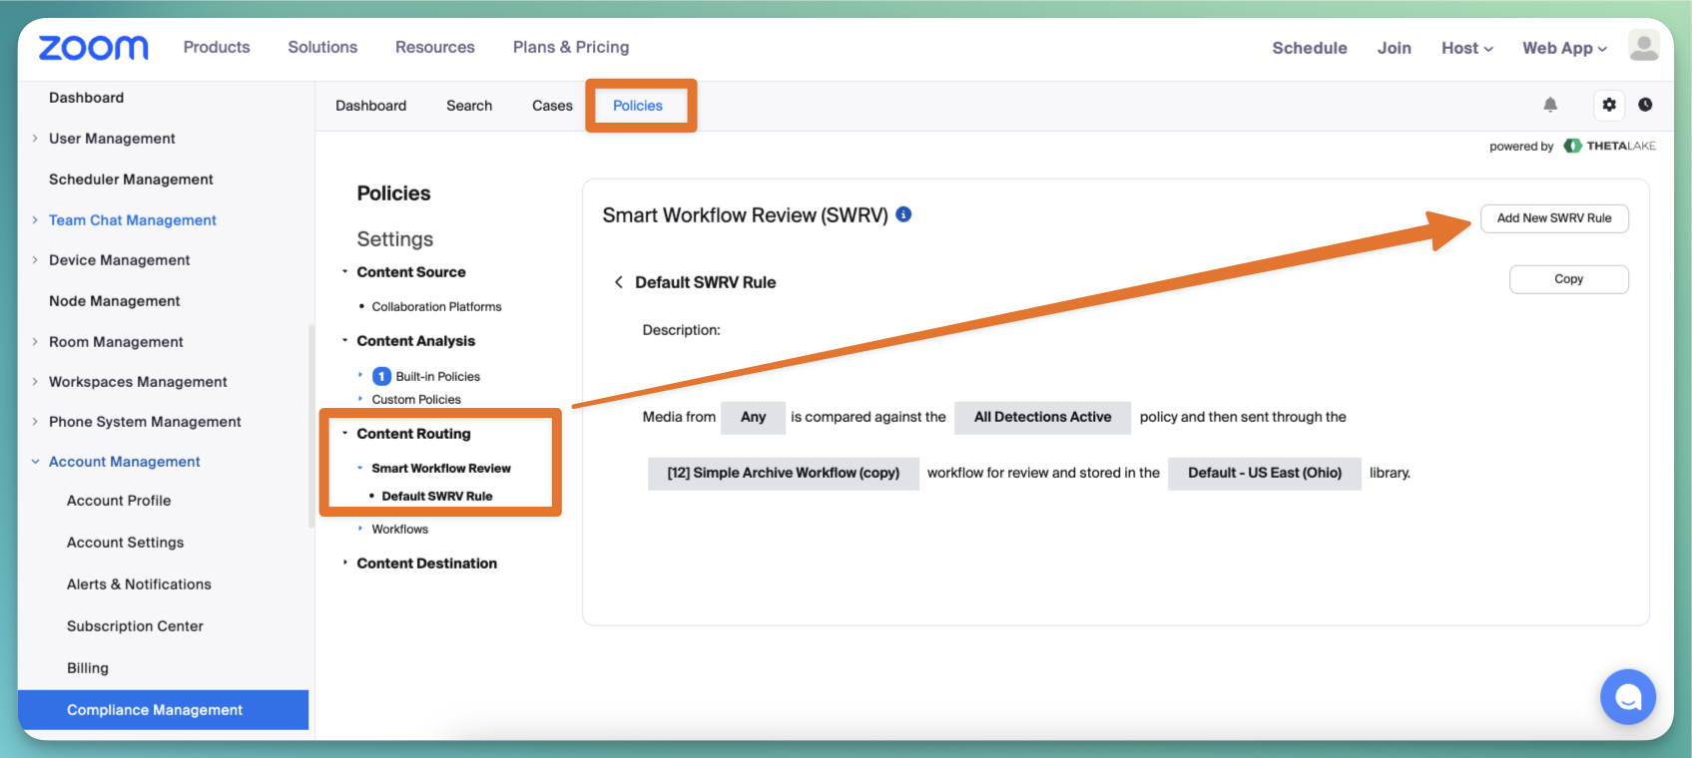Open the chat bubble widget
Viewport: 1692px width, 758px height.
tap(1627, 696)
